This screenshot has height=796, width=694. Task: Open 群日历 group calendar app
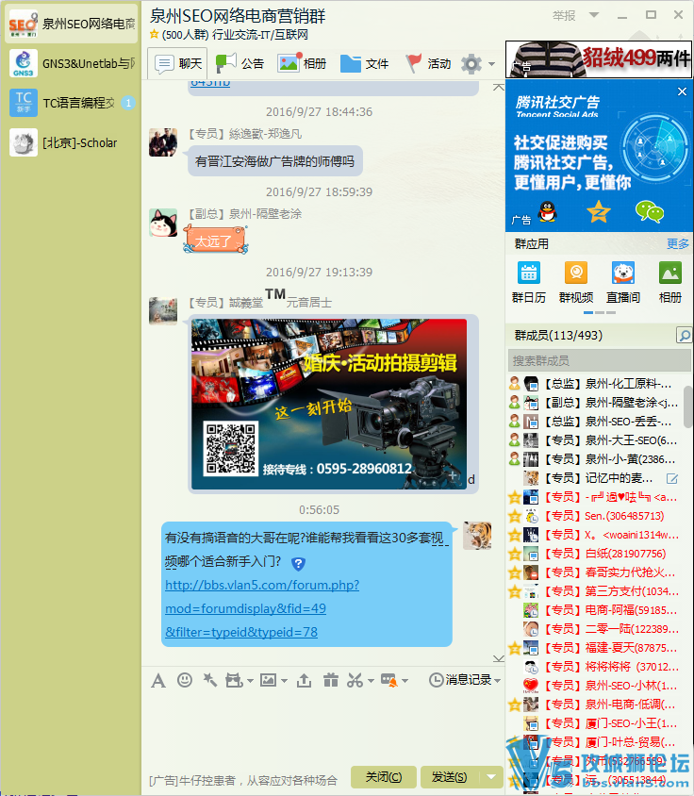[528, 282]
